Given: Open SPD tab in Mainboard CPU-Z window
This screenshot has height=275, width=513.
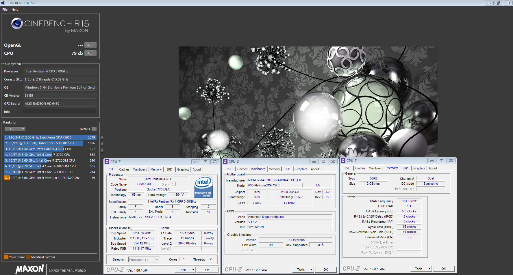Looking at the screenshot, I should pos(288,169).
